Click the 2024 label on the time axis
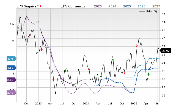 pyautogui.click(x=86, y=103)
